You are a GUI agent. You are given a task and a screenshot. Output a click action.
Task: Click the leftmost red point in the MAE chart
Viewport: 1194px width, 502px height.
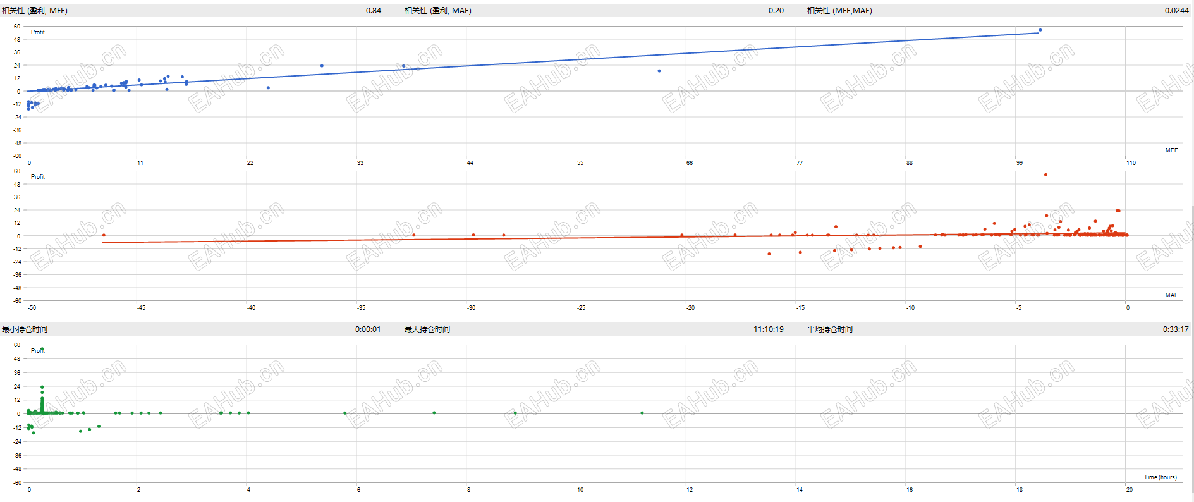click(x=104, y=235)
